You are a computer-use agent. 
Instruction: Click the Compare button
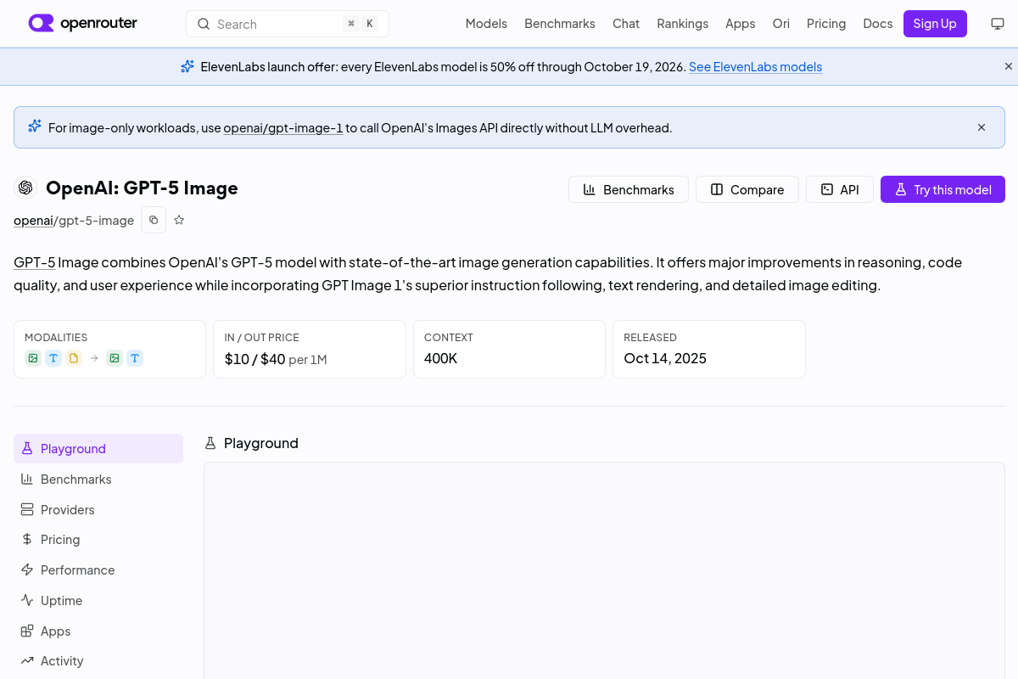[747, 189]
